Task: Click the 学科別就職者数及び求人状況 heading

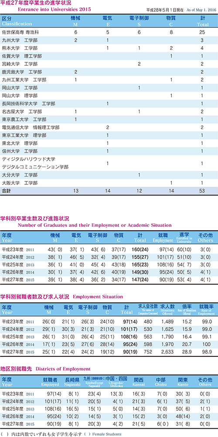Action: [x=35, y=296]
